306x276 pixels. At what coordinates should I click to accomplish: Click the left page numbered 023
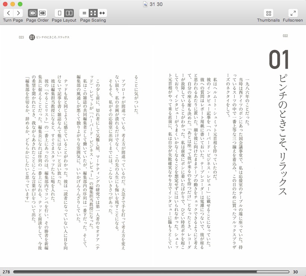point(21,37)
